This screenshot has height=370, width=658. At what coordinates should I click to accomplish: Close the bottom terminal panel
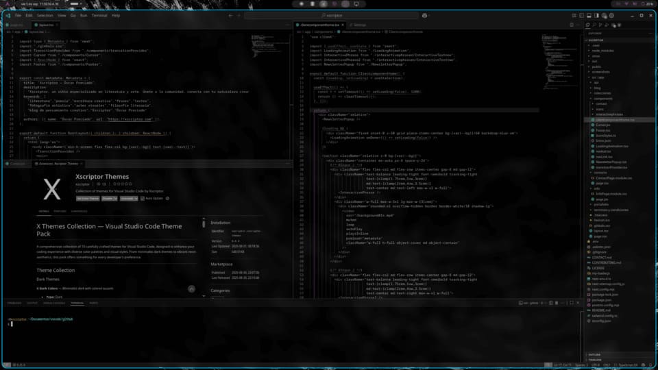578,303
